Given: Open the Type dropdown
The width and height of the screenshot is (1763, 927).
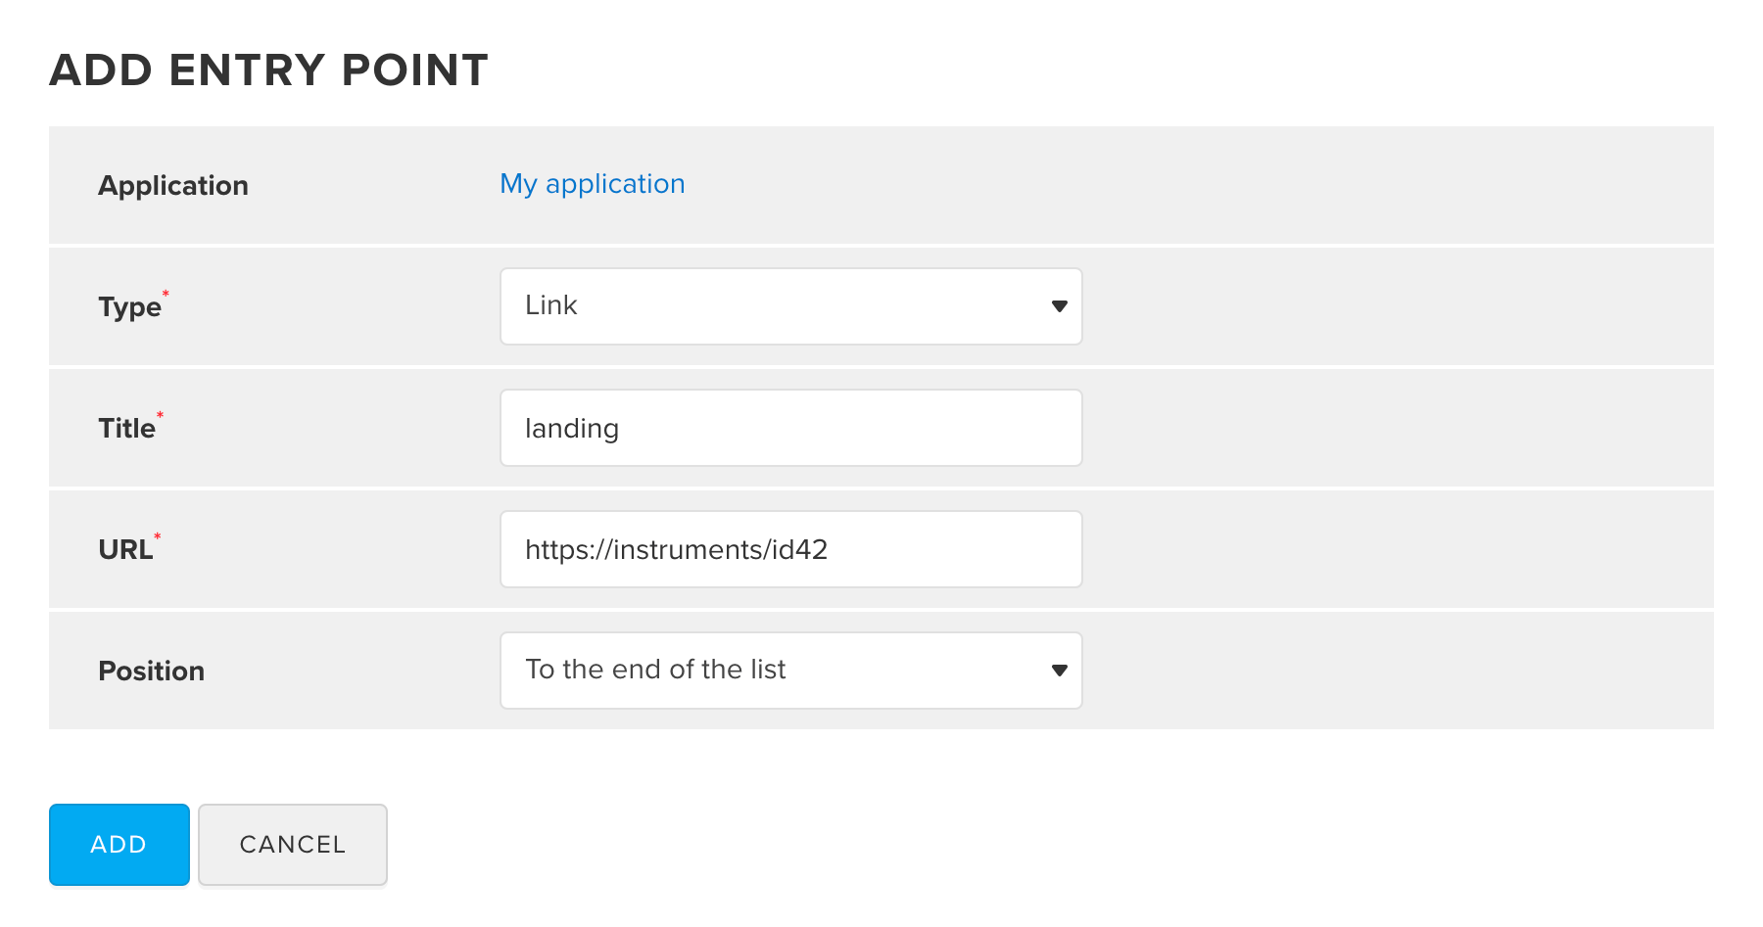Looking at the screenshot, I should tap(789, 306).
